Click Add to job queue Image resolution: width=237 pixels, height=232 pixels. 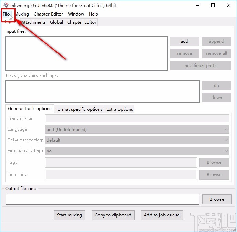point(162,215)
